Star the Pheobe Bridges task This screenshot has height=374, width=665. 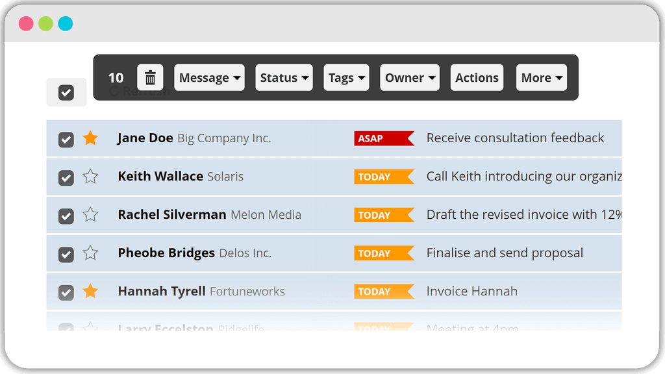click(x=90, y=253)
